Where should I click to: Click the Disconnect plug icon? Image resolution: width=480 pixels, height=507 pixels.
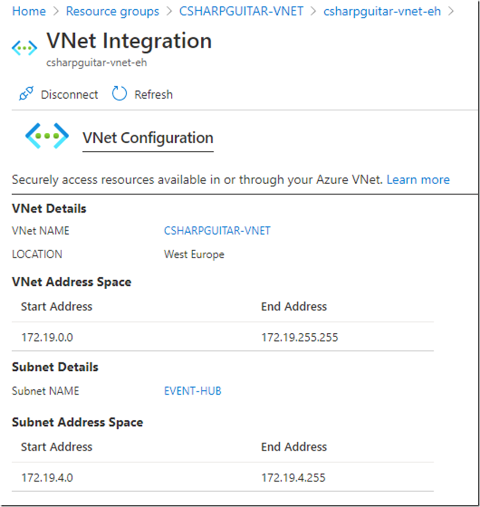coord(26,94)
